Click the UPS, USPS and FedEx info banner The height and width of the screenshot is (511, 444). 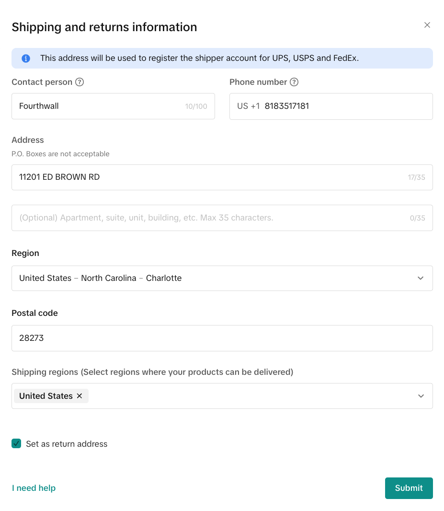[x=222, y=58]
